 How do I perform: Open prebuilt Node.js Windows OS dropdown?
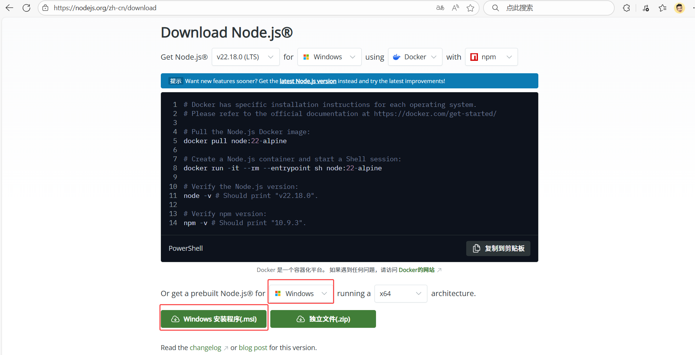[x=301, y=294]
